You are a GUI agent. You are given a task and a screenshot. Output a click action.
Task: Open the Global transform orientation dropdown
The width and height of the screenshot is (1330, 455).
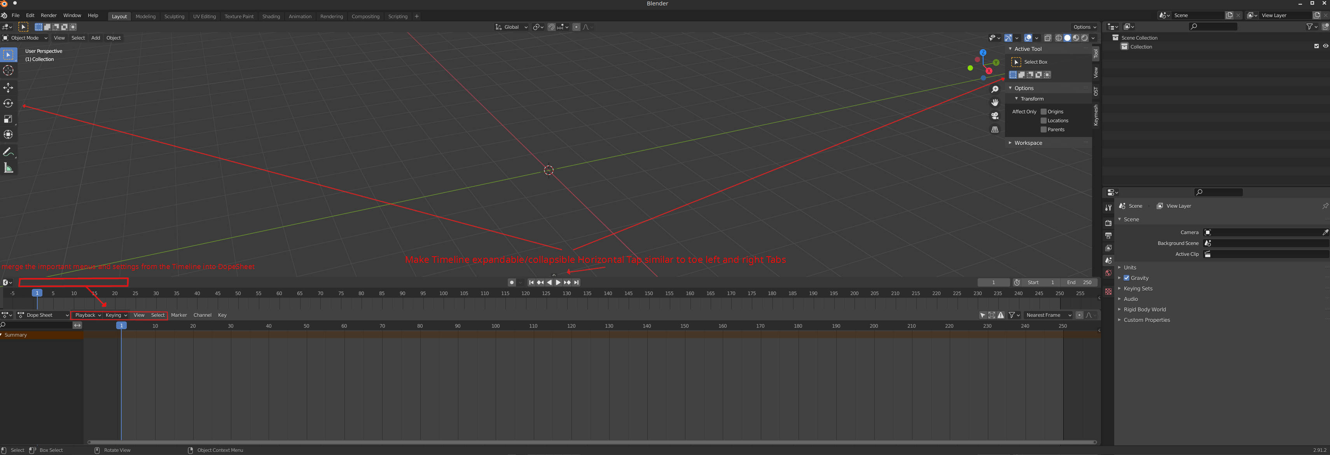coord(512,27)
